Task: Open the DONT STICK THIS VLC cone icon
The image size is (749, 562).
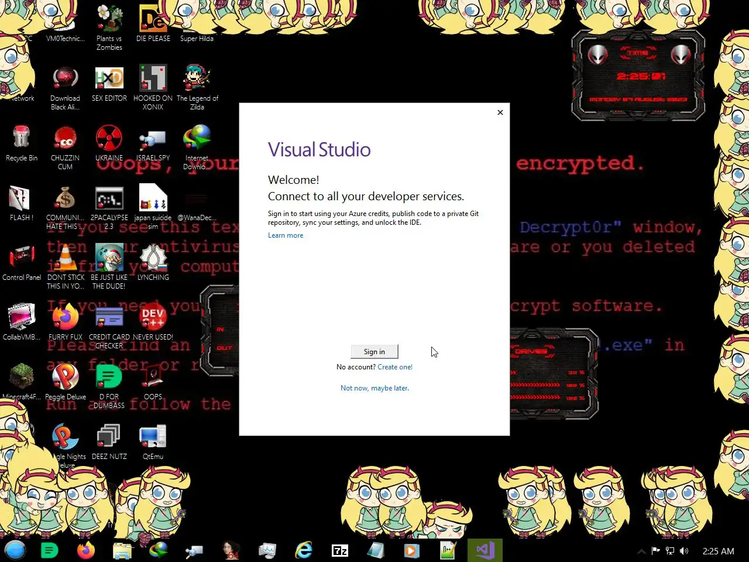Action: pyautogui.click(x=66, y=267)
